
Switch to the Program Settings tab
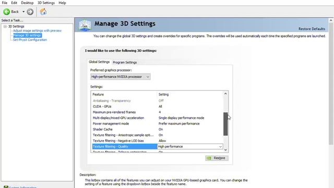[x=125, y=62]
